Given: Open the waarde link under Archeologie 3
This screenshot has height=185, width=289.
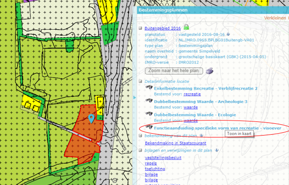Looking at the screenshot, I should 191,107.
